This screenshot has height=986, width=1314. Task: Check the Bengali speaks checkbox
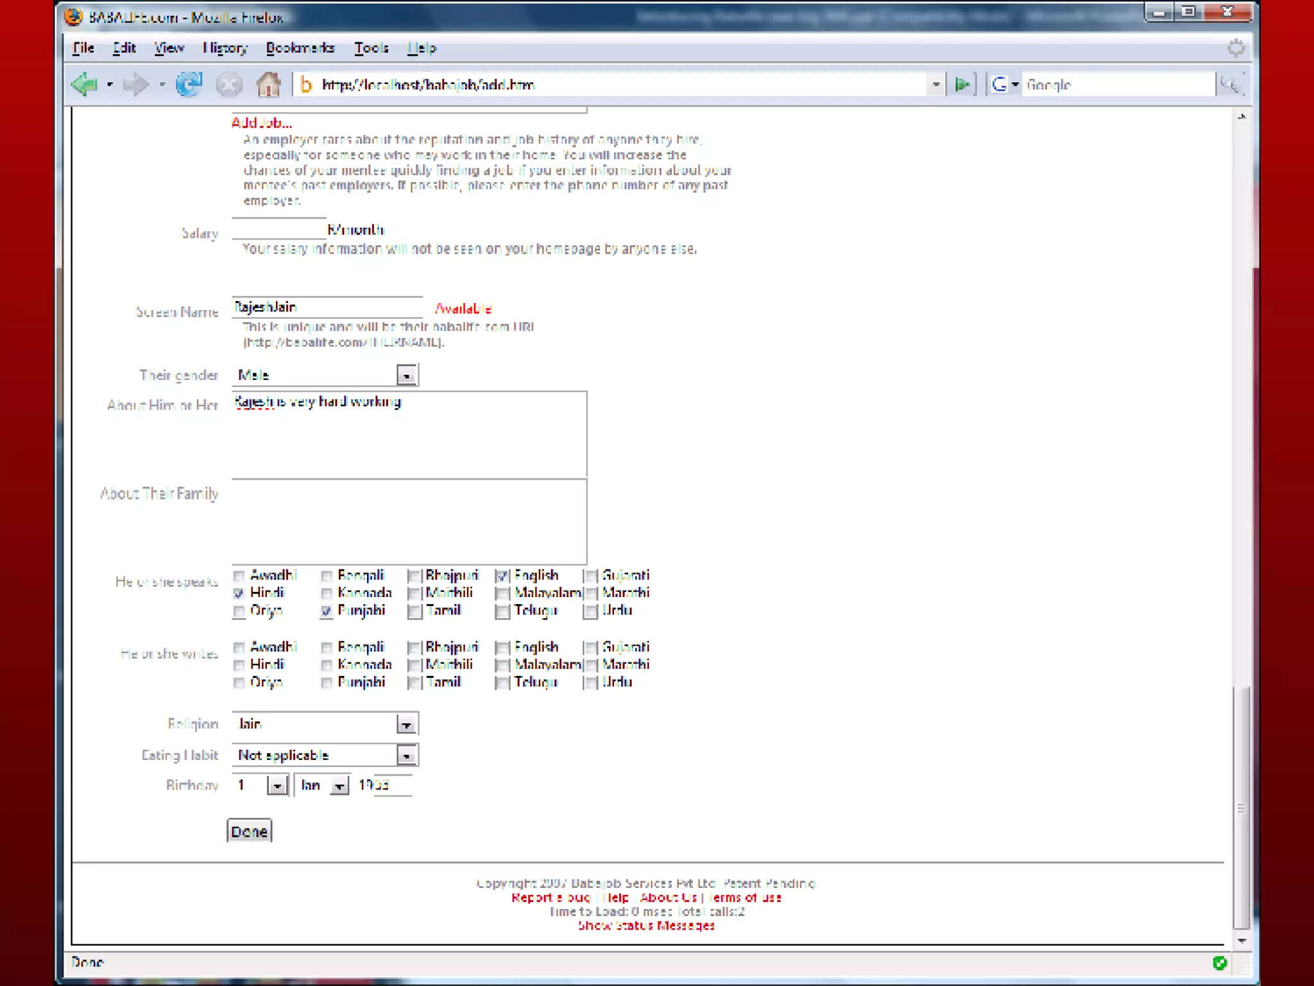coord(327,576)
